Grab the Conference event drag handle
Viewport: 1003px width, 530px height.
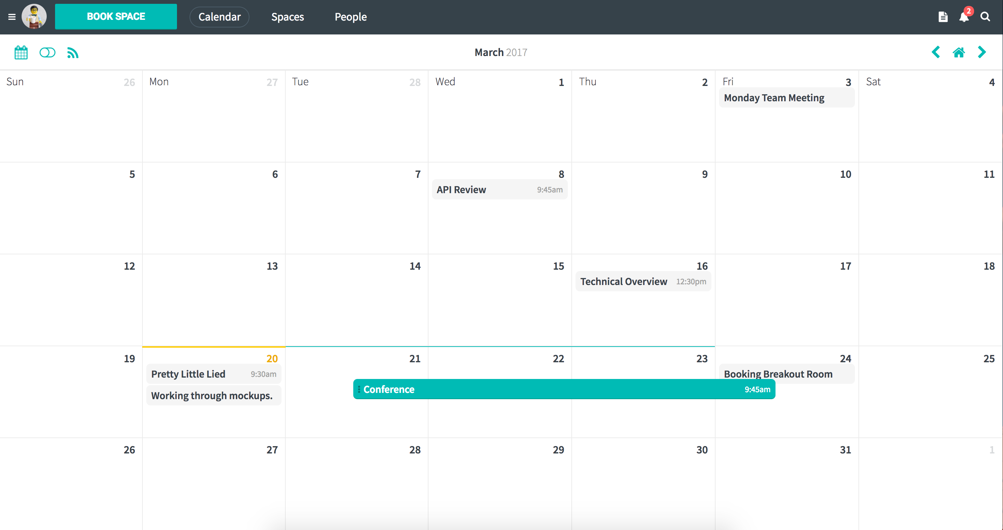[x=358, y=389]
